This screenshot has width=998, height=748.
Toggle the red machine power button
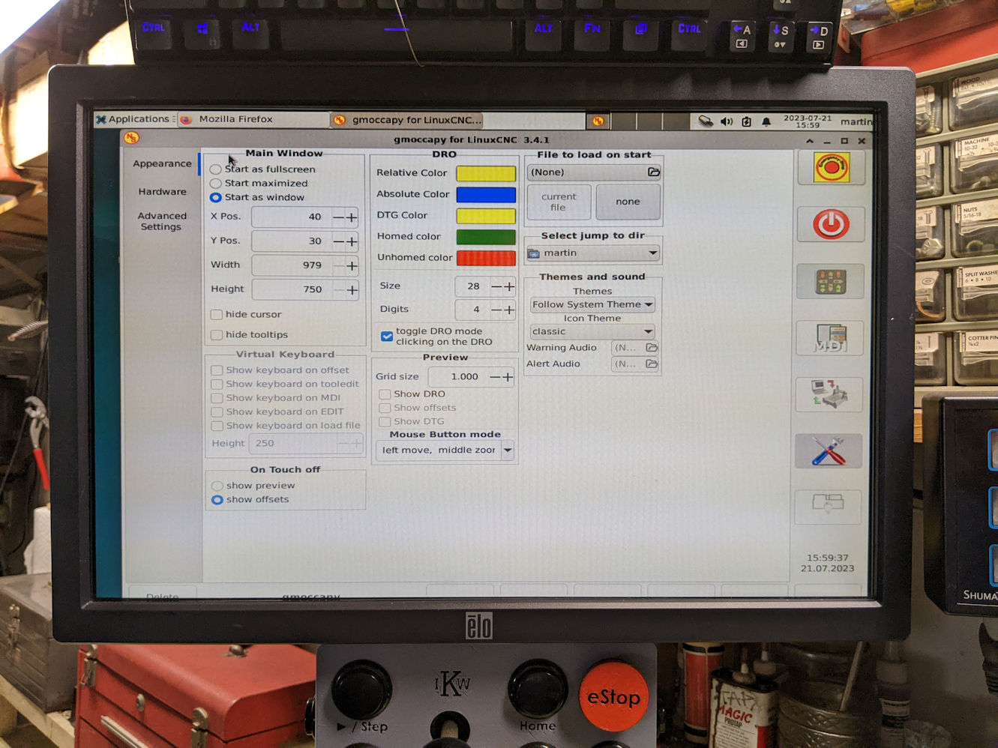(x=831, y=224)
